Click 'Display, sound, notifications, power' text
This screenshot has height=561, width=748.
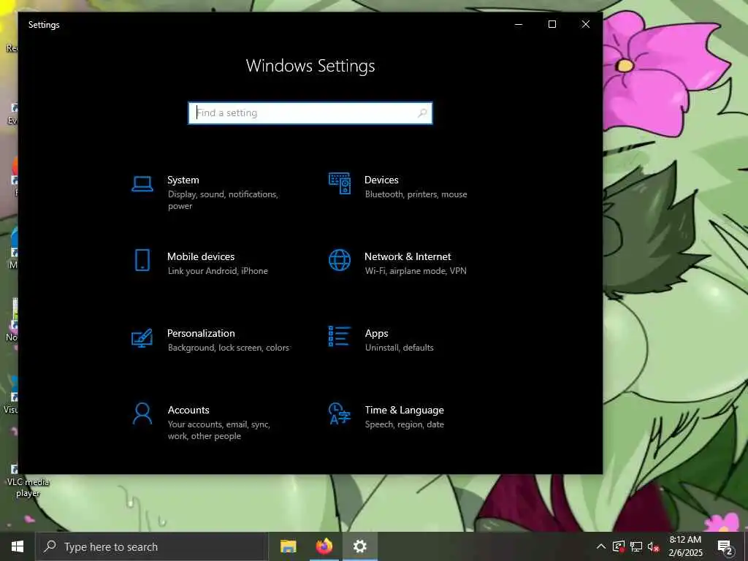tap(223, 200)
